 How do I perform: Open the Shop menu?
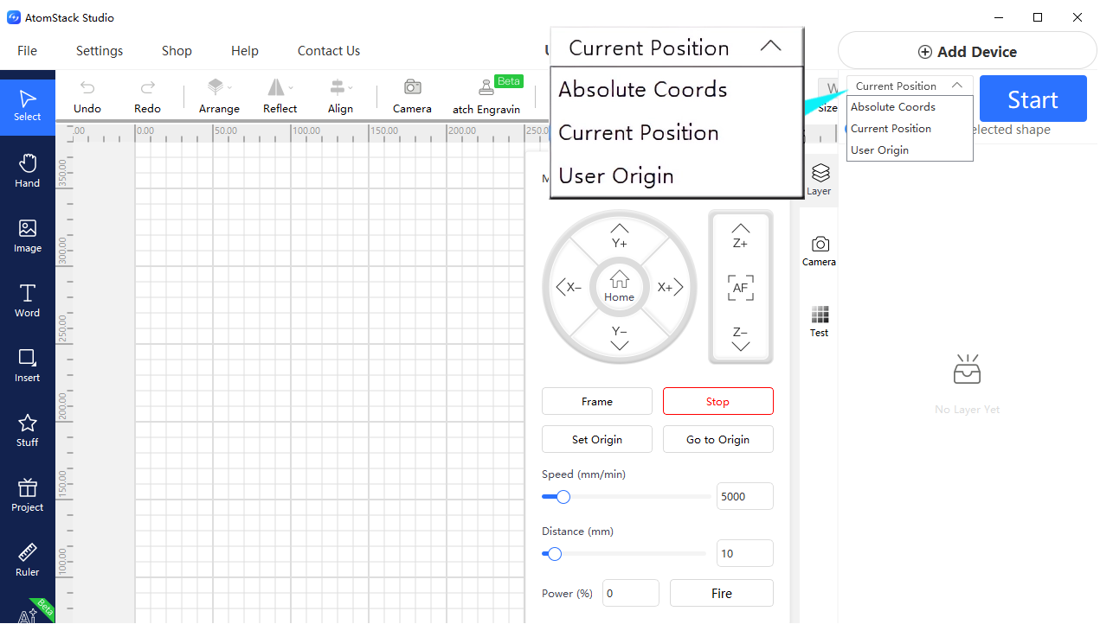coord(177,51)
